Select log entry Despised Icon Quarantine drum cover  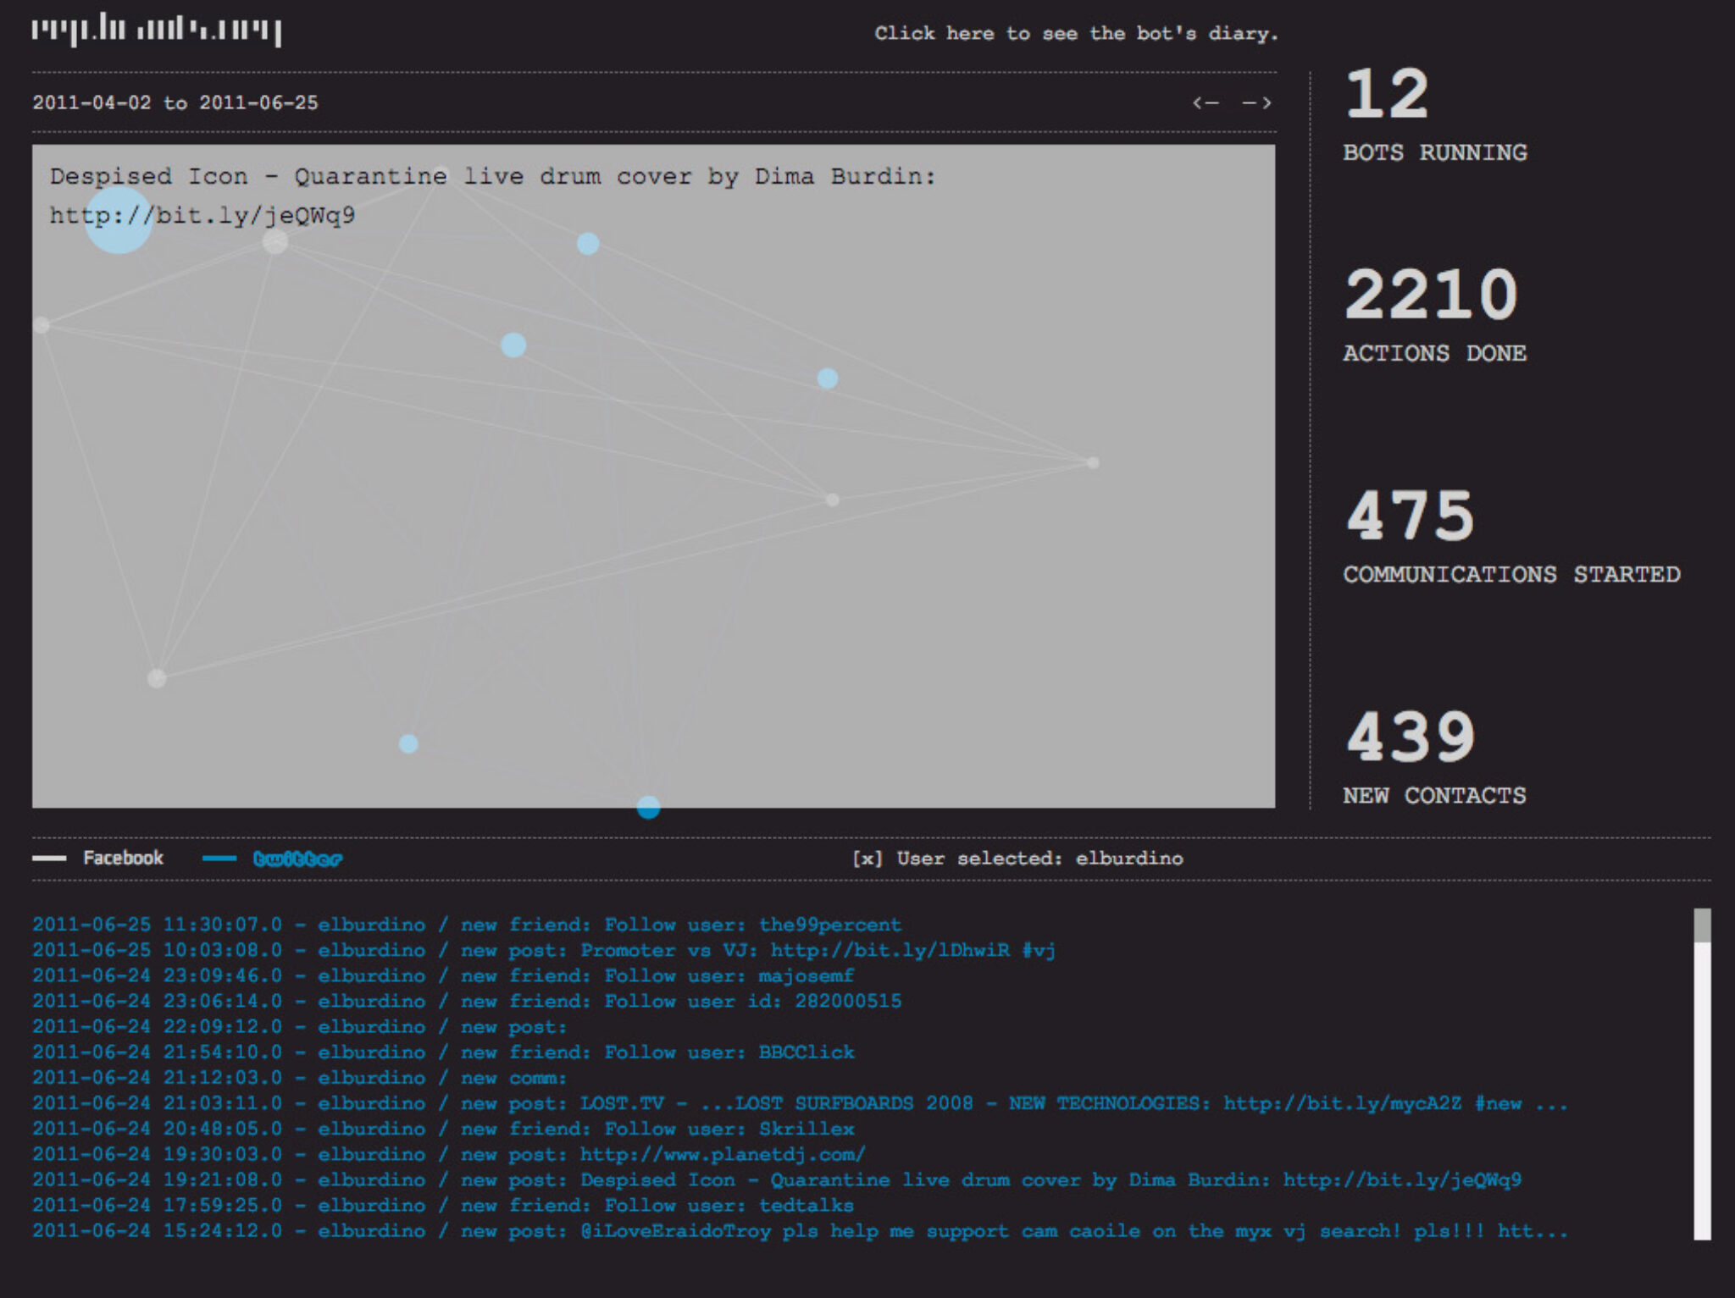[x=777, y=1179]
